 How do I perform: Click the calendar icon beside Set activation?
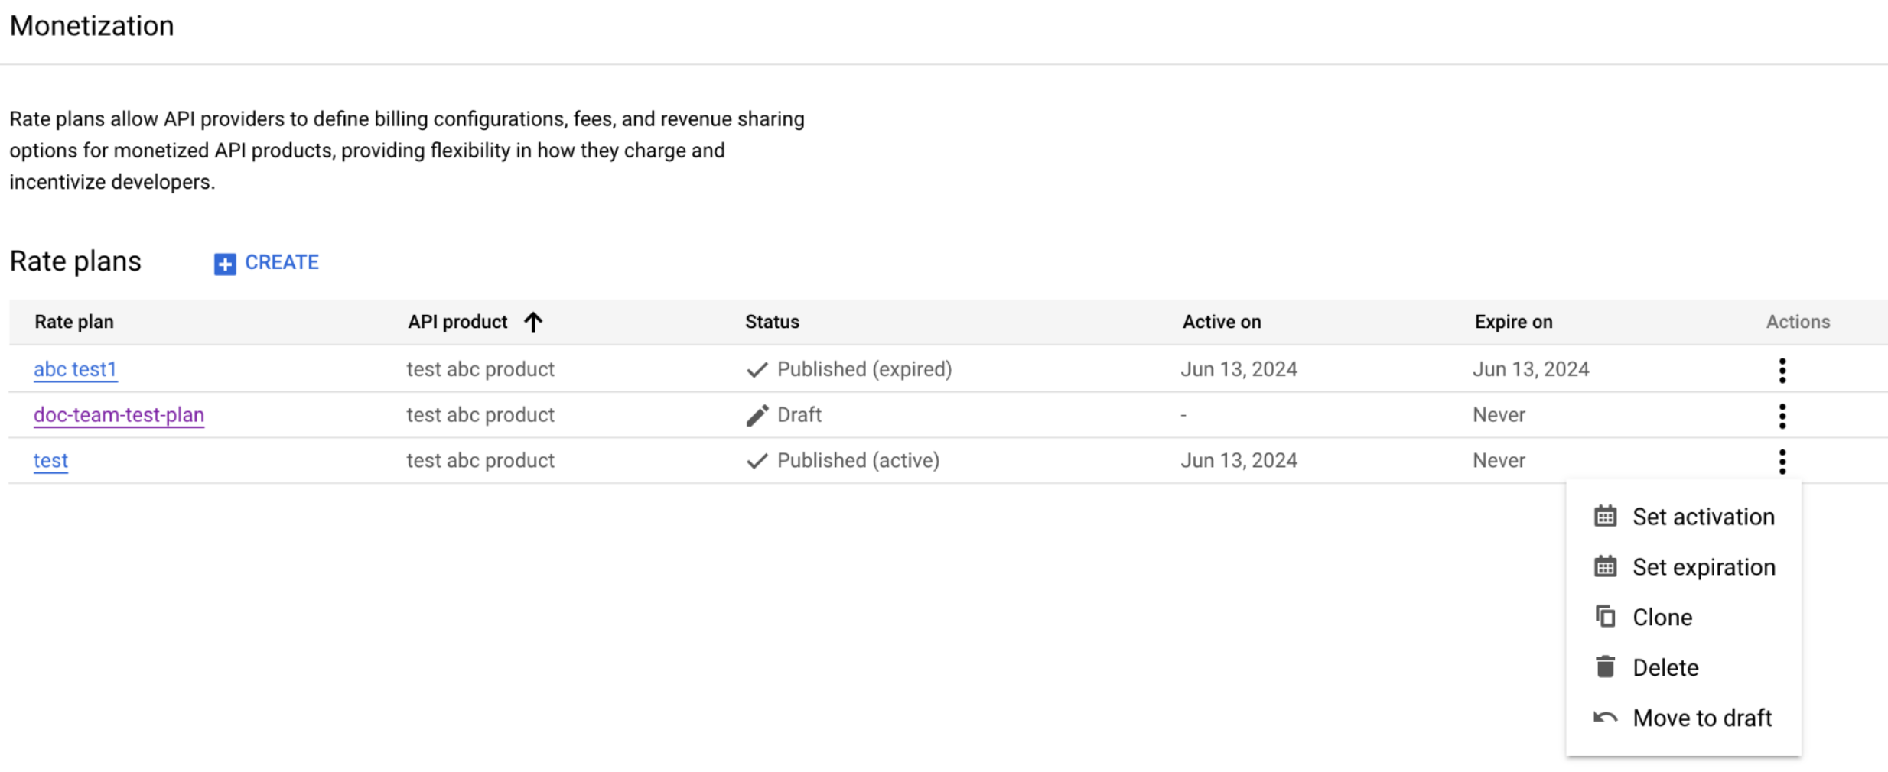[1604, 516]
